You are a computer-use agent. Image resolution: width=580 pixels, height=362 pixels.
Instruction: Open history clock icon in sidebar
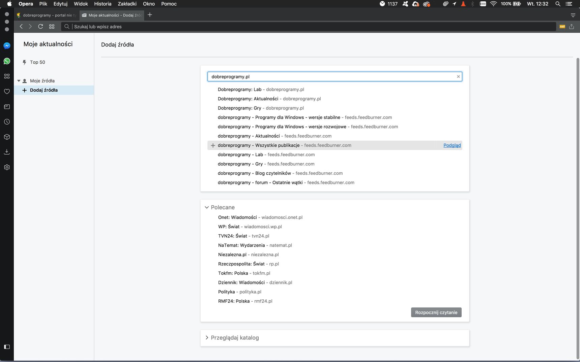click(7, 122)
